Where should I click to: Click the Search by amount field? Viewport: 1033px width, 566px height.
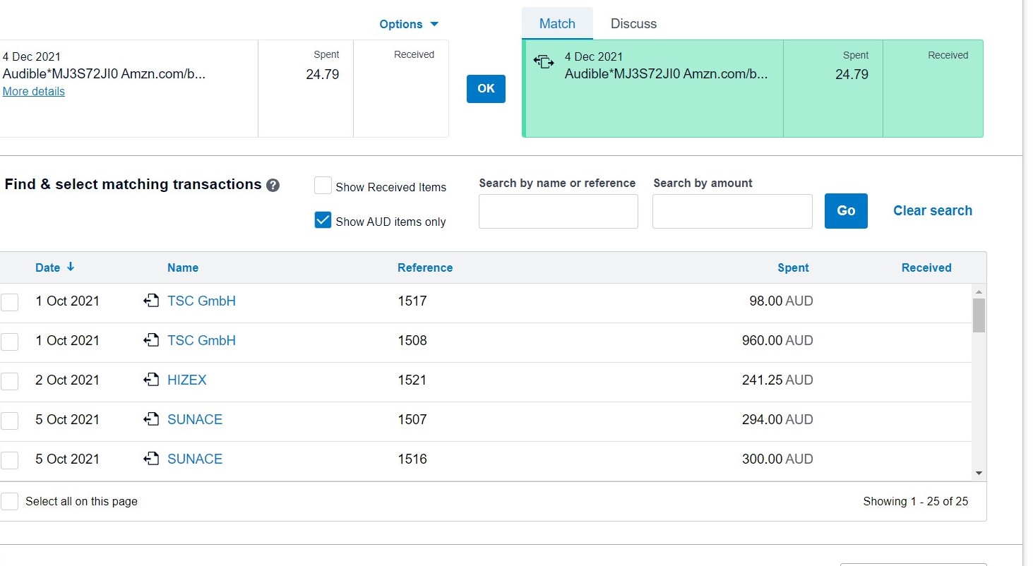(732, 212)
